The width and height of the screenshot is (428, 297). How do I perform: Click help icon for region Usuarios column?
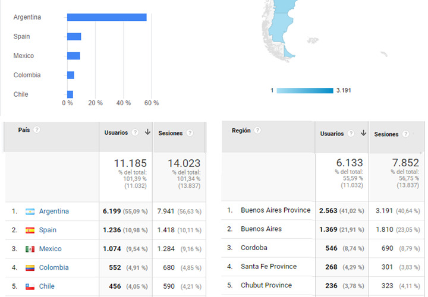pos(351,134)
